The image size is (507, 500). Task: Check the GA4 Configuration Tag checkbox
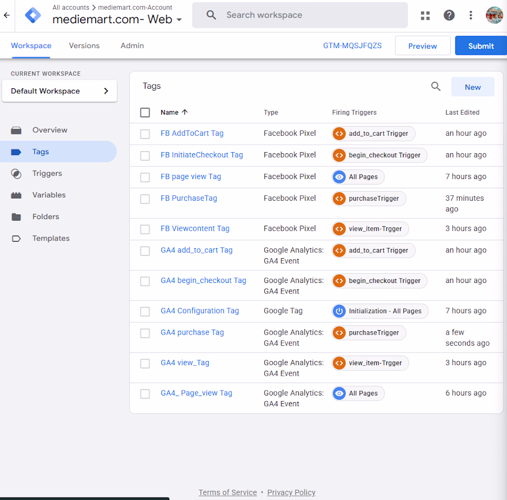click(145, 311)
